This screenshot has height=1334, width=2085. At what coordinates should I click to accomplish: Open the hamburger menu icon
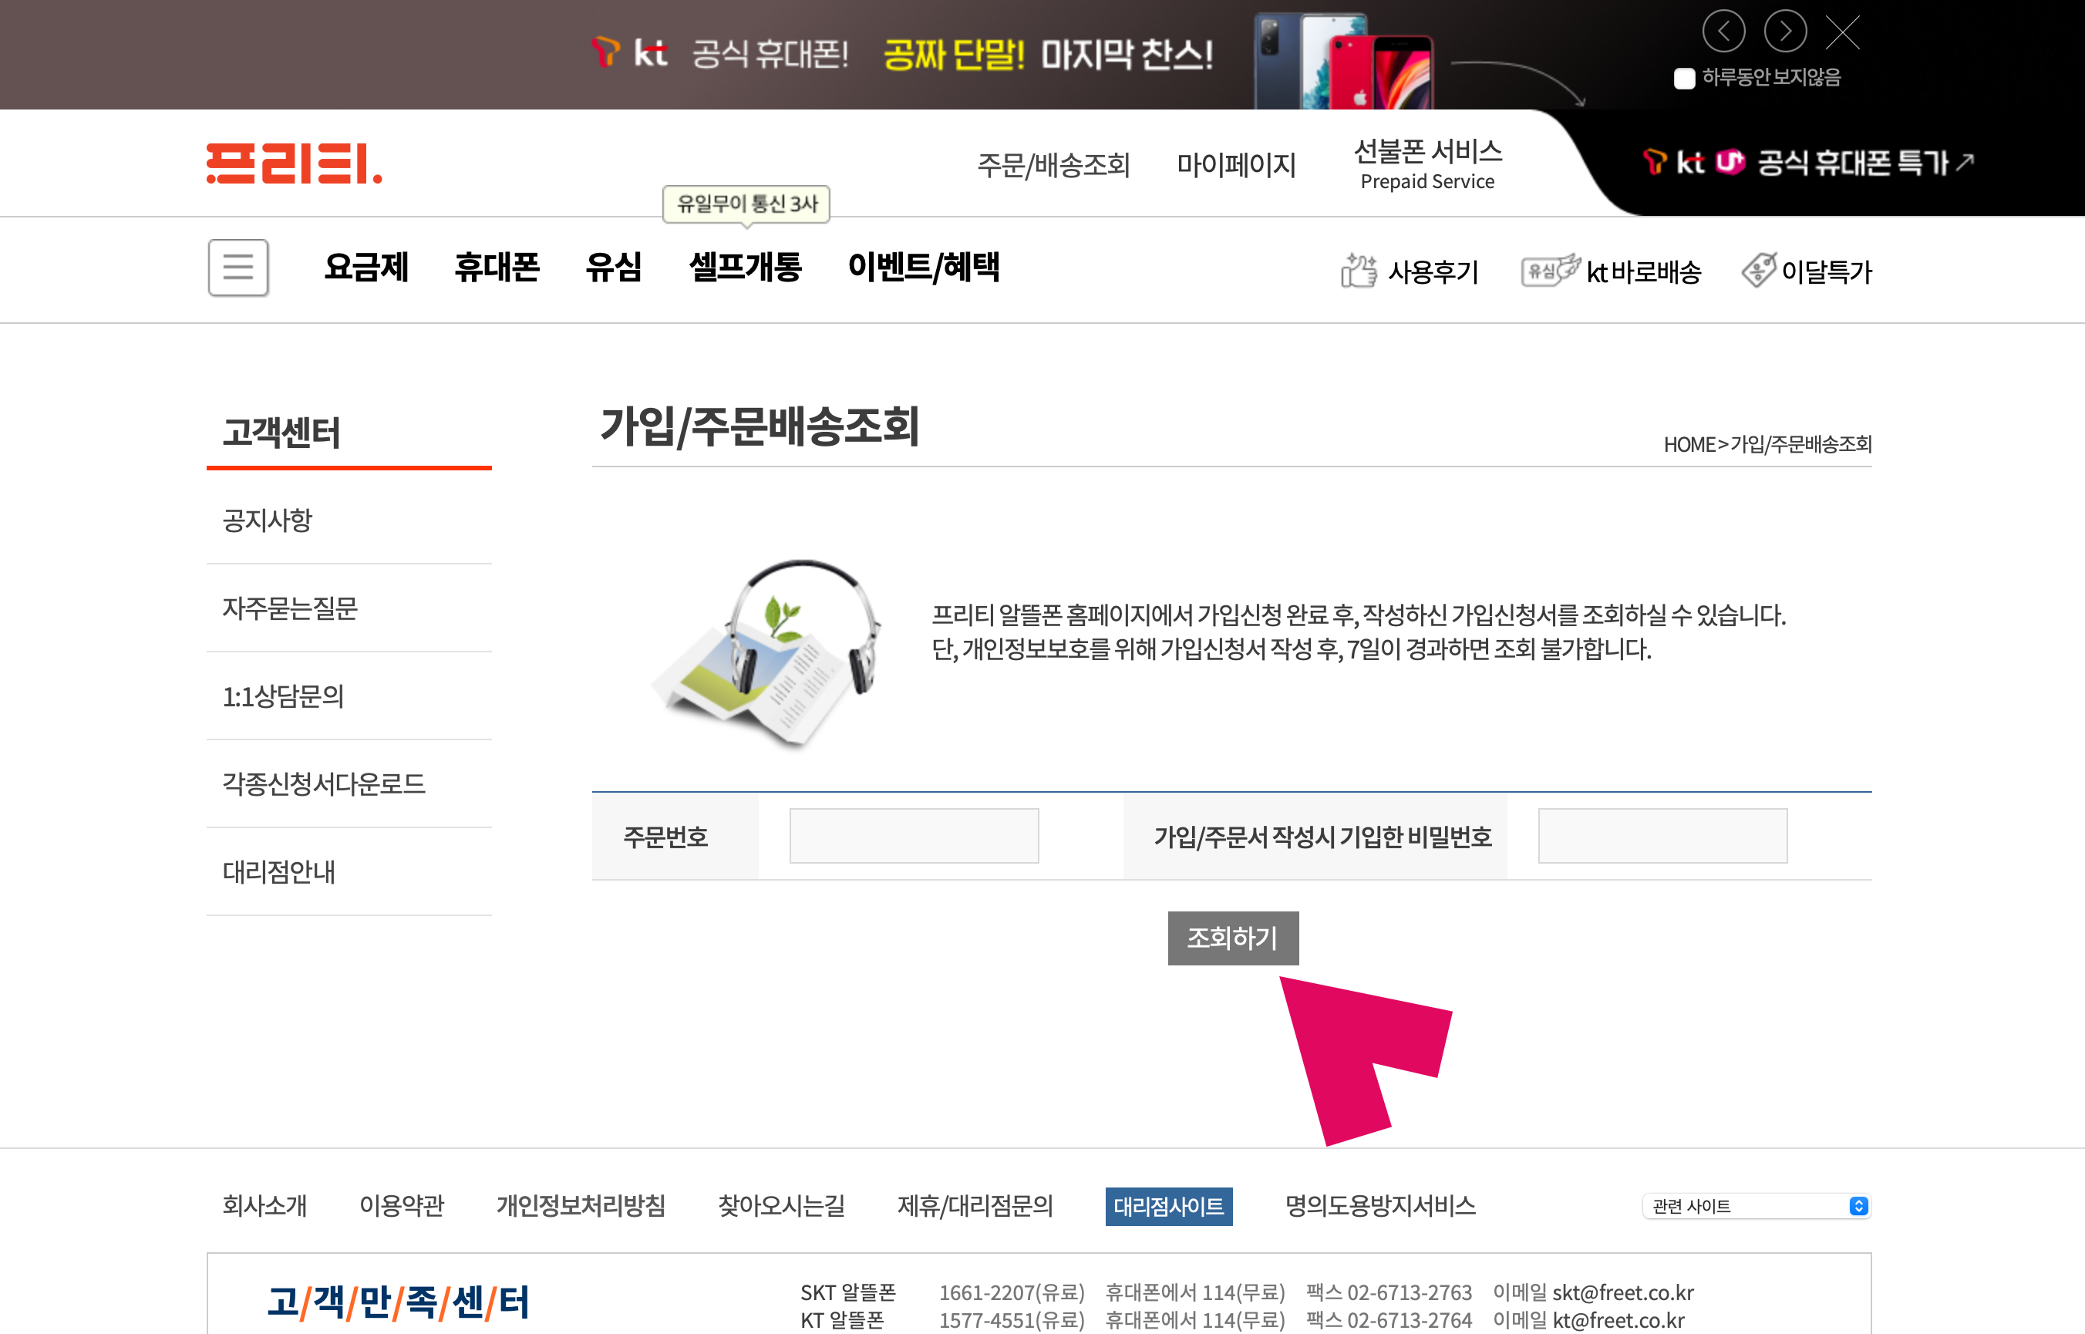(x=237, y=268)
